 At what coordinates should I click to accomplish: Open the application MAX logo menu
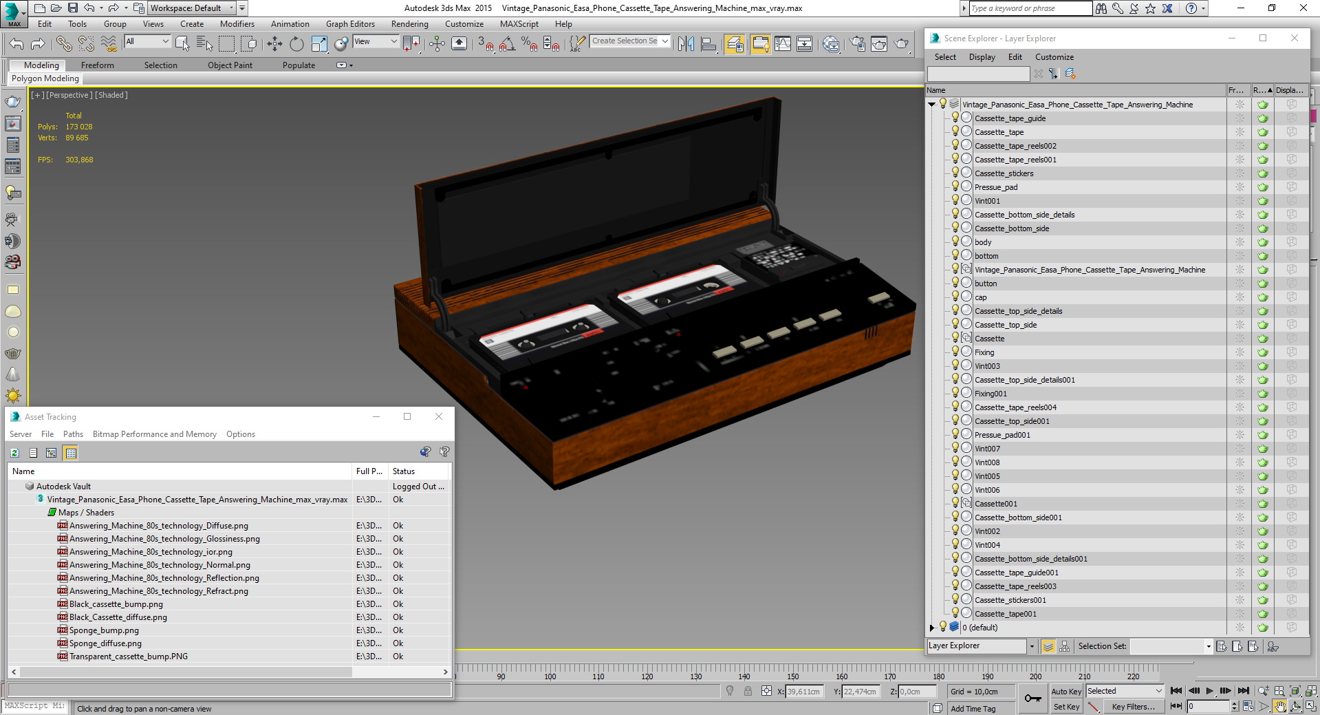14,13
